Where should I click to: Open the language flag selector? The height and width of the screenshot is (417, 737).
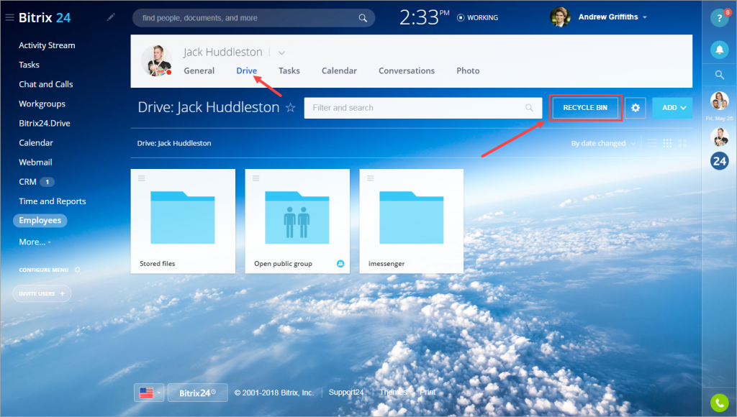(150, 393)
